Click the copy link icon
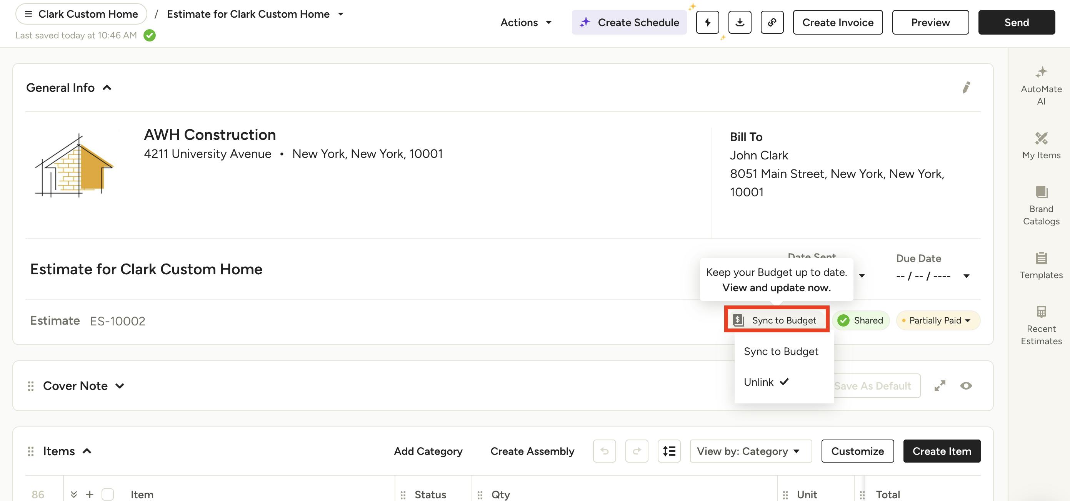Screen dimensions: 1070x501 (772, 22)
